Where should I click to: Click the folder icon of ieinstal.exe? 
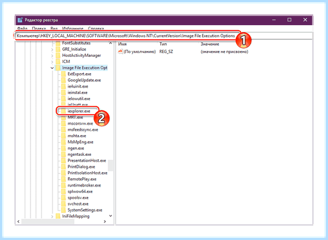point(63,92)
